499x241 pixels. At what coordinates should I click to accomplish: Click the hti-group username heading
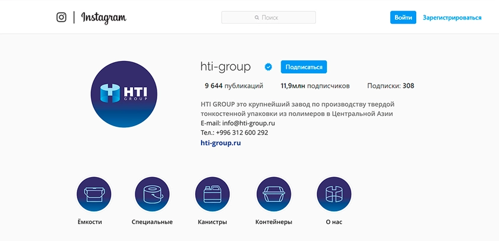226,67
